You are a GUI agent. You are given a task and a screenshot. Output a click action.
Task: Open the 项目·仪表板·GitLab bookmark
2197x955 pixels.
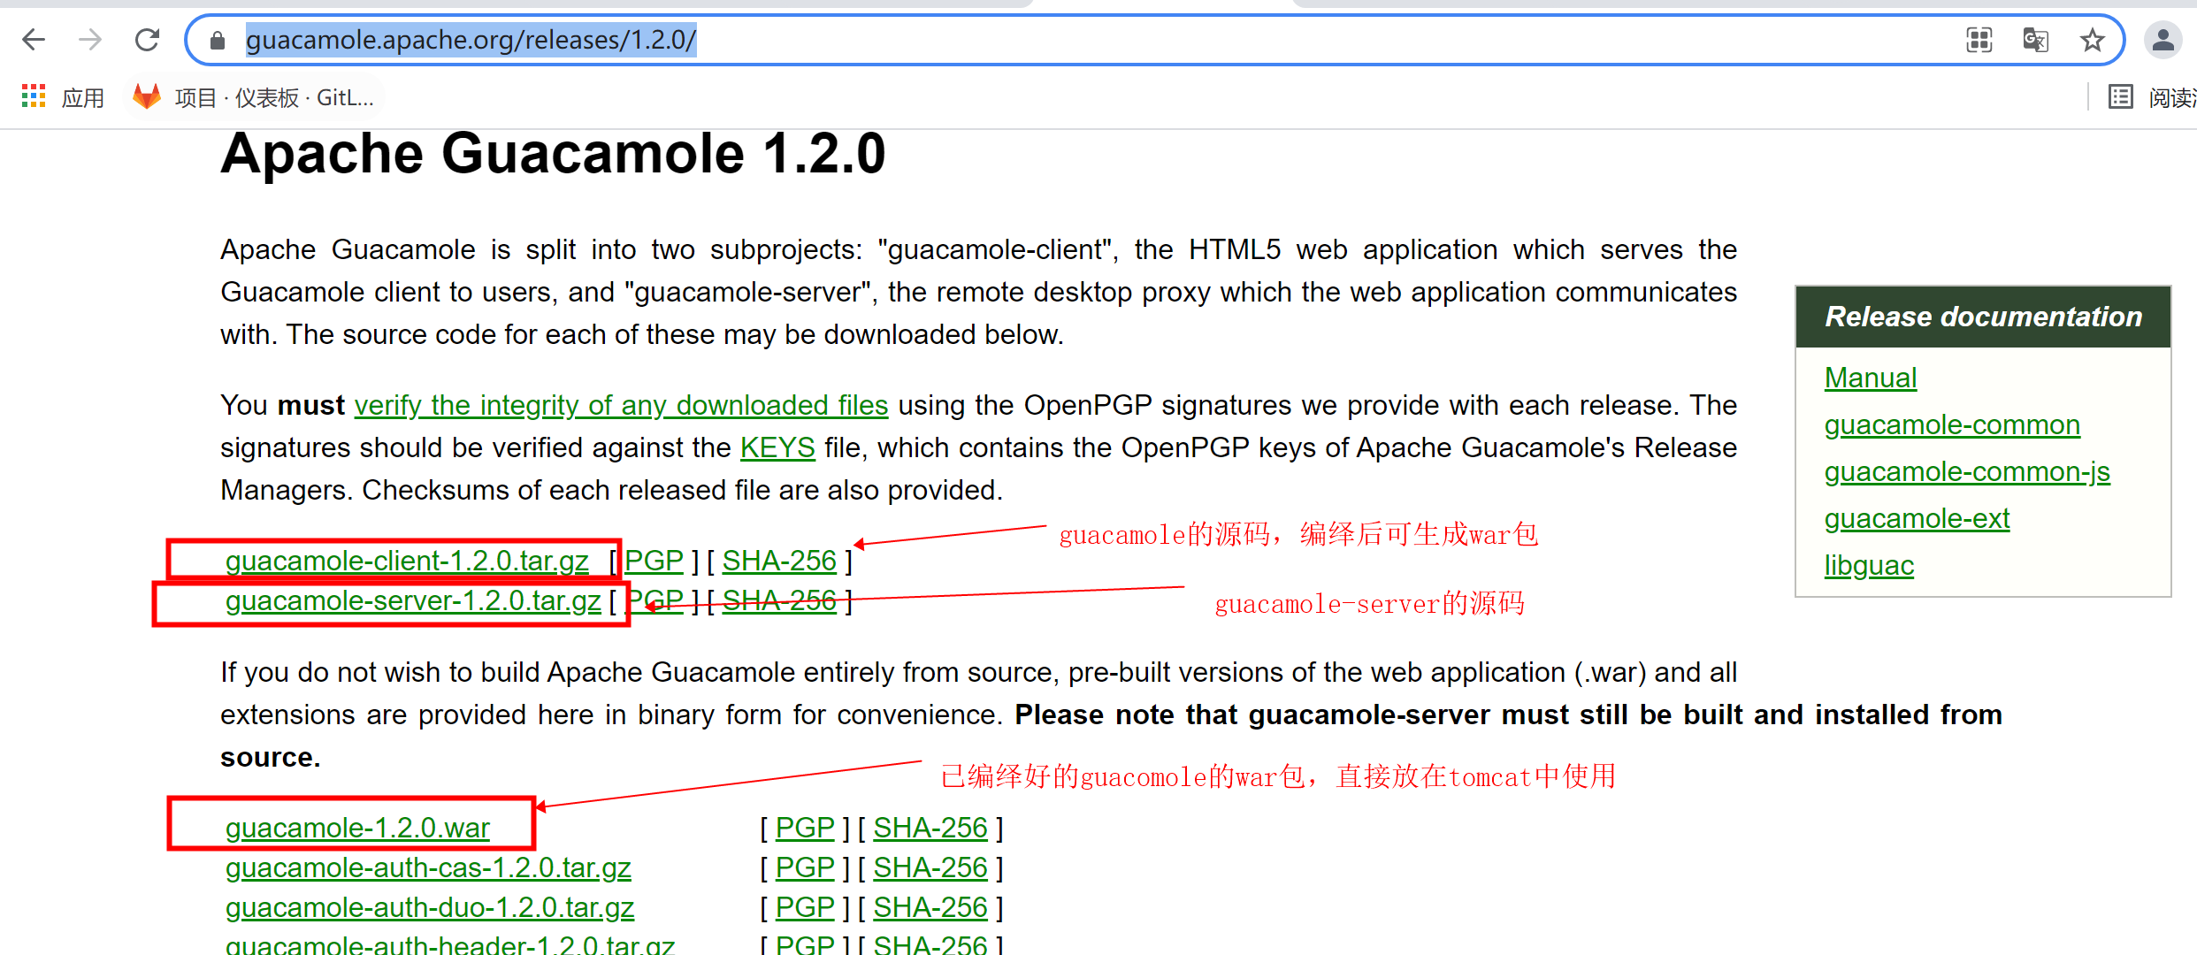[x=255, y=97]
